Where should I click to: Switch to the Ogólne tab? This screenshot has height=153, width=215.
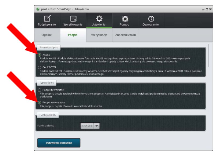(x=47, y=35)
